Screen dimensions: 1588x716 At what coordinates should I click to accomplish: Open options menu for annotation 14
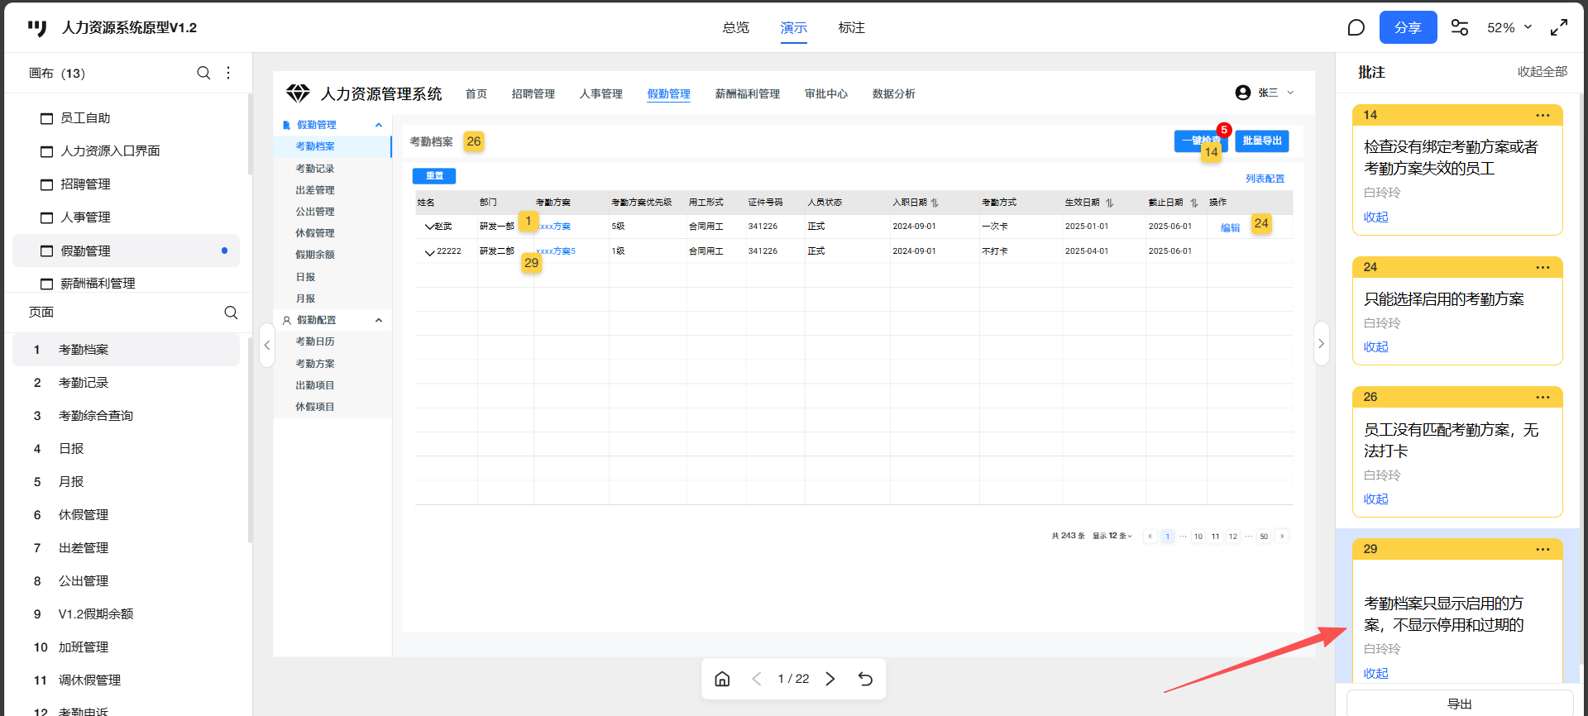[1543, 115]
